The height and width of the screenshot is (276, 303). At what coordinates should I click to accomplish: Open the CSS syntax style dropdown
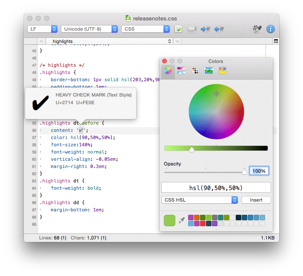point(146,29)
